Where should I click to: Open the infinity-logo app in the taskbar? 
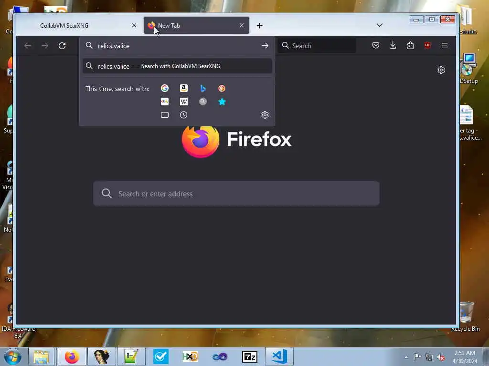tap(220, 356)
